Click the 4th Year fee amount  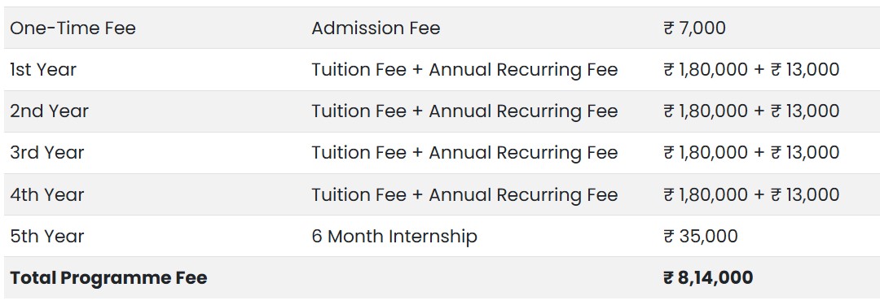(x=751, y=194)
